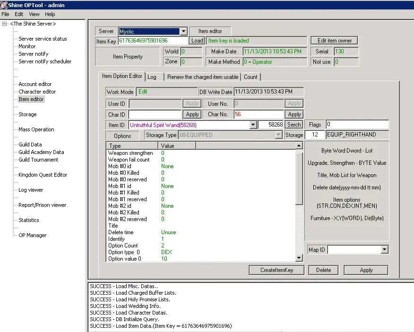Click the Shine OPTool title bar icon
This screenshot has height=332, width=414.
4,5
